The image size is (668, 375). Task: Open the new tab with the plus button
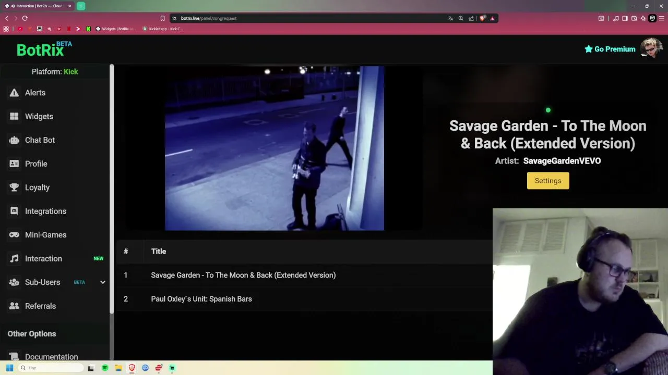(81, 6)
